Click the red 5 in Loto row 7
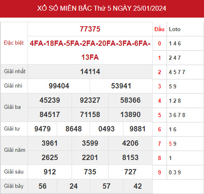This screenshot has width=204, height=194. (x=170, y=144)
